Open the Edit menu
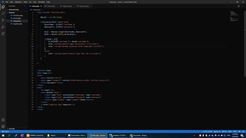 tap(12, 2)
